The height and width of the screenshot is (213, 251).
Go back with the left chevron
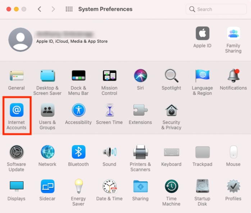(x=40, y=9)
